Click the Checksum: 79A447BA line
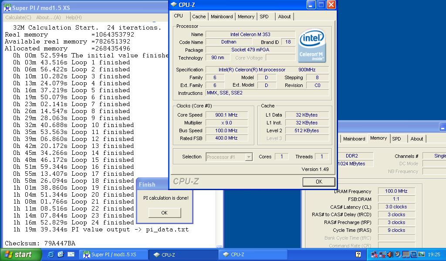This screenshot has height=261, width=446. point(40,244)
